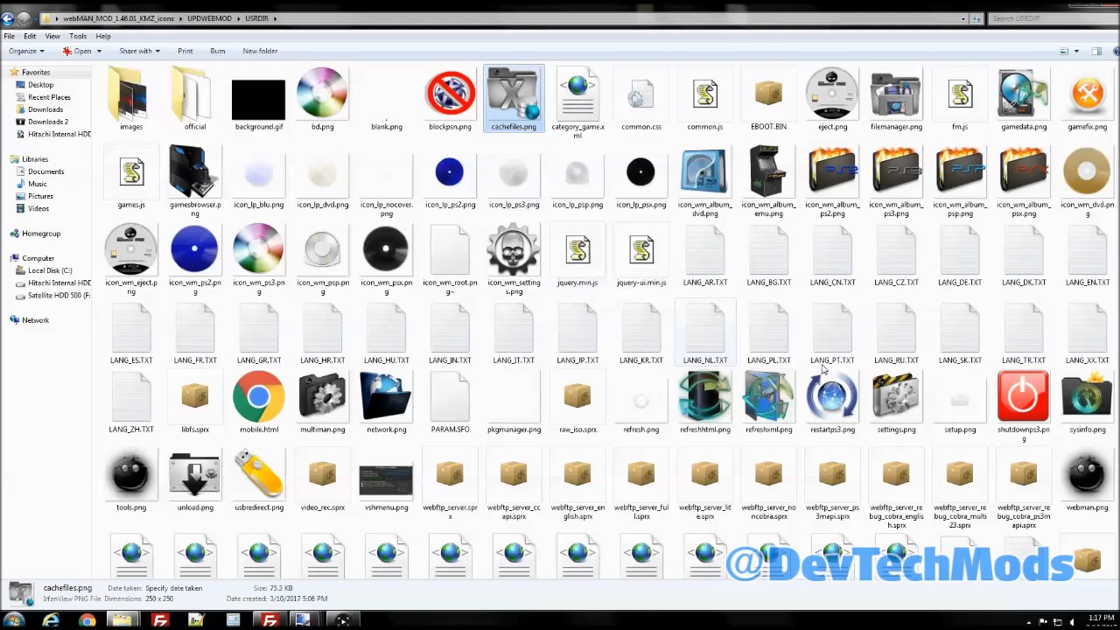Select icon_lp_ps2.png blue disc

point(450,171)
